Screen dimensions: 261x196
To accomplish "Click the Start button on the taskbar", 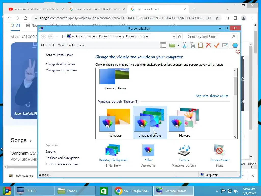I will pos(7,191).
